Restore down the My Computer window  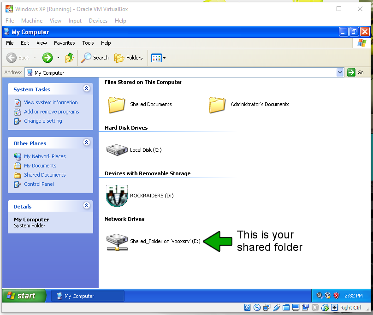coord(354,32)
